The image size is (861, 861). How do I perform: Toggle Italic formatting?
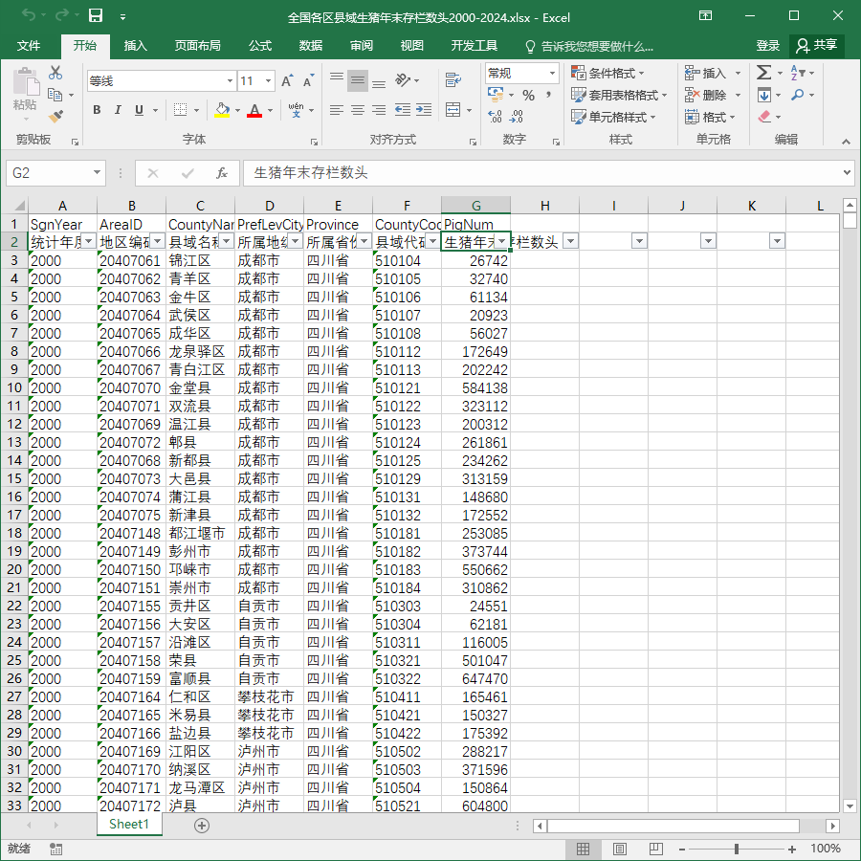pyautogui.click(x=118, y=110)
